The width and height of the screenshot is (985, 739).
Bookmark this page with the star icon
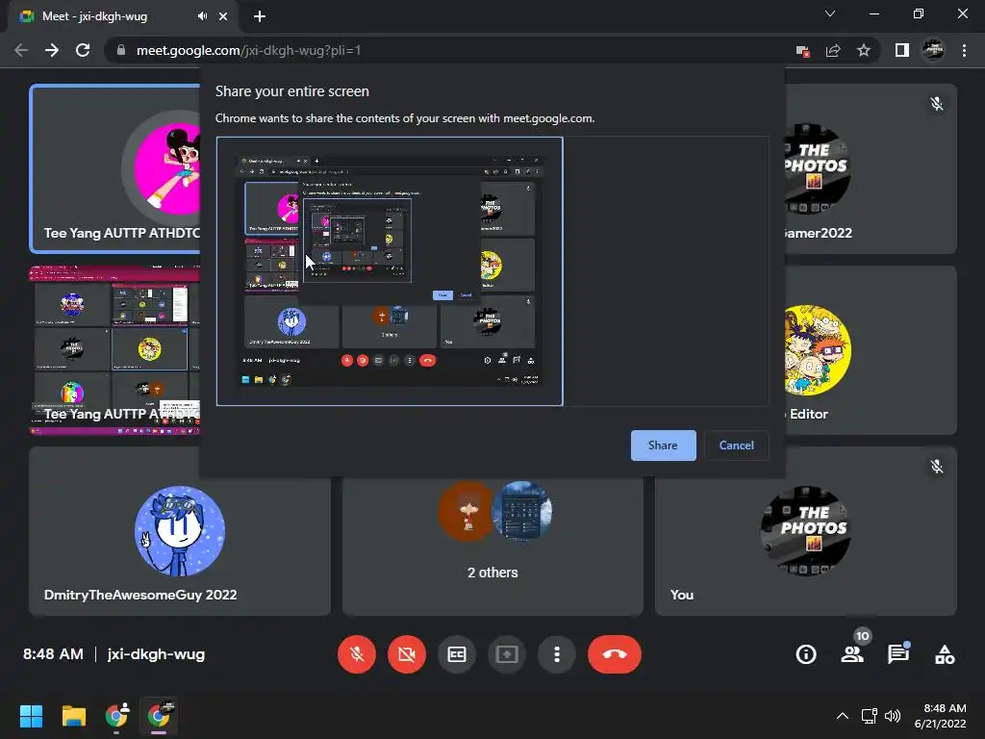(864, 51)
